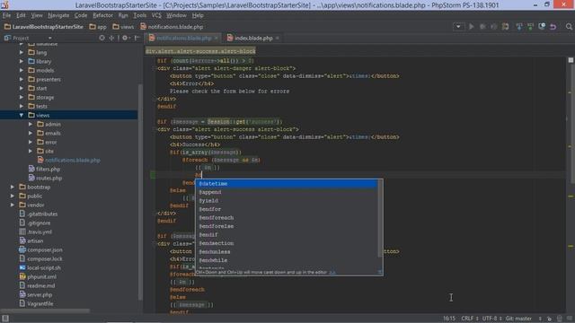
Task: Click the Hector inspector status icon
Action: point(560,319)
